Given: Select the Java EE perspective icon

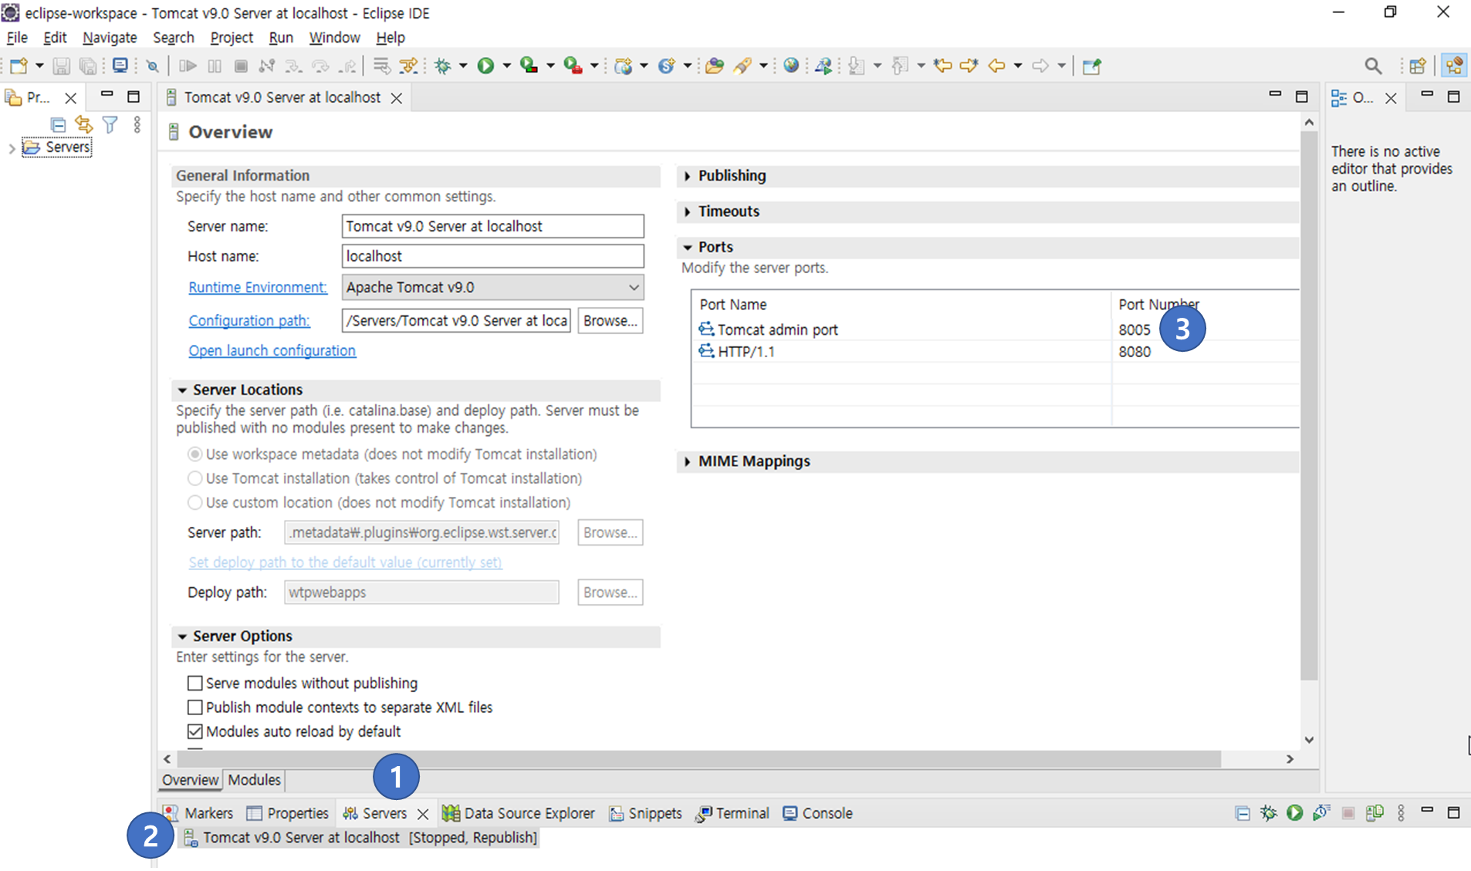Looking at the screenshot, I should [x=1454, y=66].
